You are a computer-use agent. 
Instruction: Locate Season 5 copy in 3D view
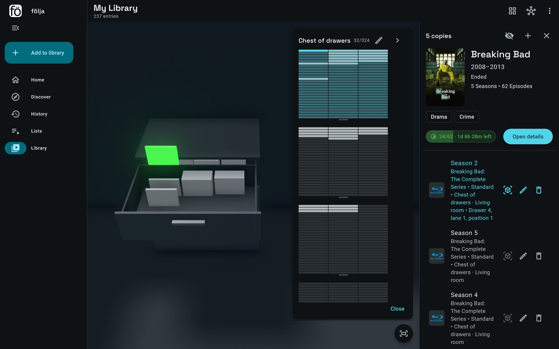(508, 256)
